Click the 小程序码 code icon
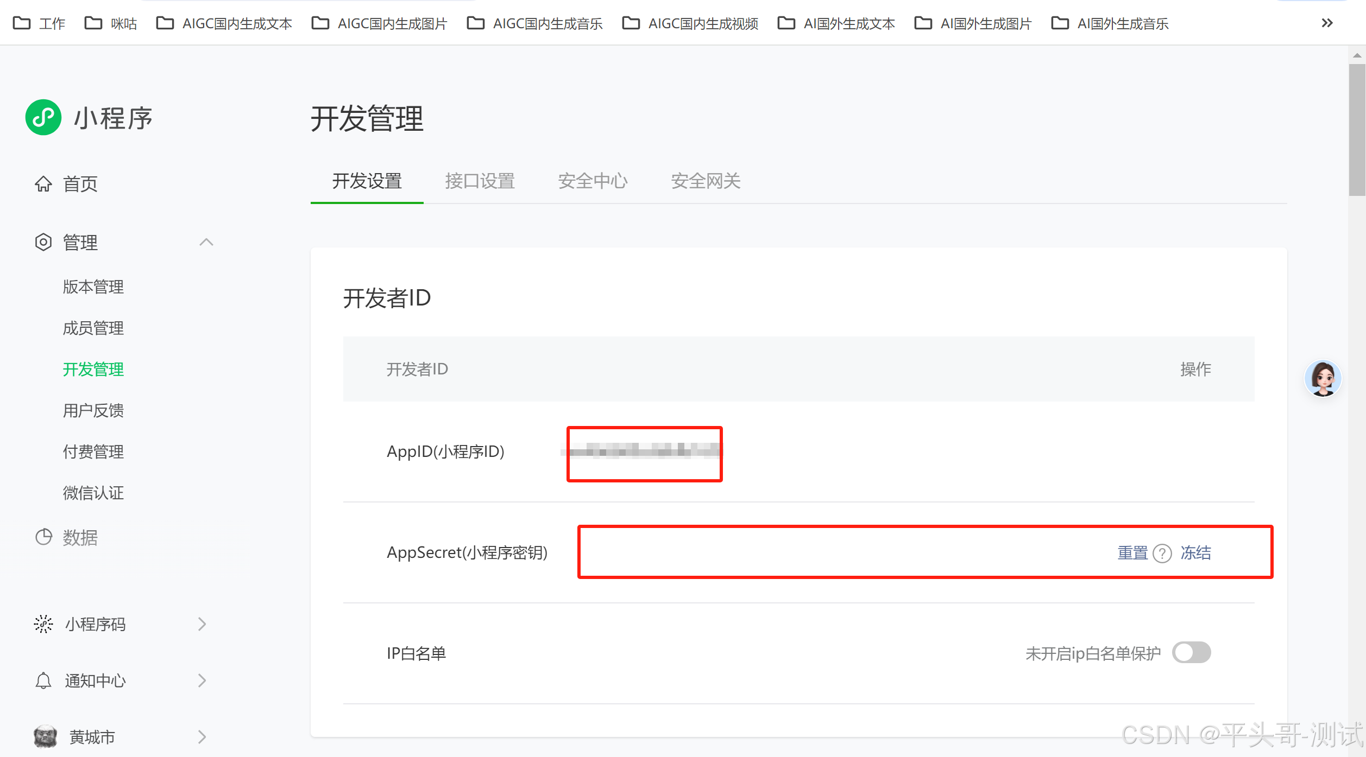This screenshot has height=757, width=1366. pyautogui.click(x=43, y=624)
